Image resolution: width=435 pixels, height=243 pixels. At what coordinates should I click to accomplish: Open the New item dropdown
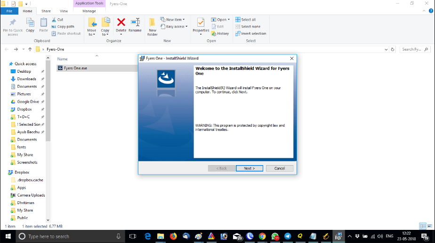173,20
